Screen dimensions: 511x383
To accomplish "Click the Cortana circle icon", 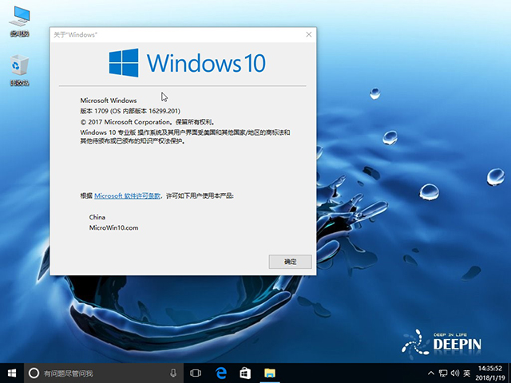I will (x=34, y=373).
